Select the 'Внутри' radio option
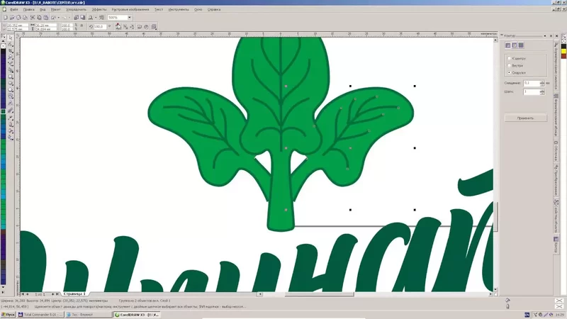Screen dimensions: 567x319 [x=508, y=65]
